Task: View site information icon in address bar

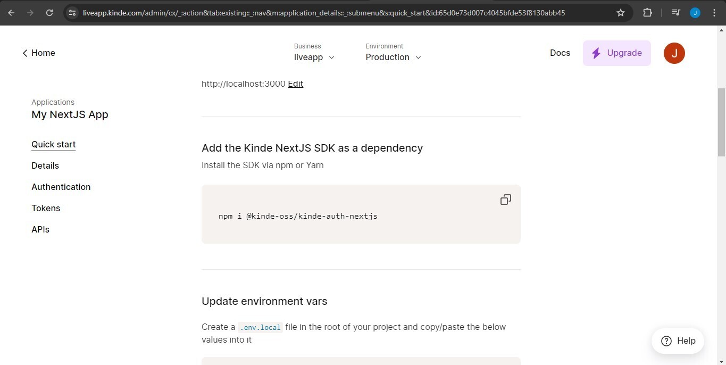Action: (x=72, y=13)
